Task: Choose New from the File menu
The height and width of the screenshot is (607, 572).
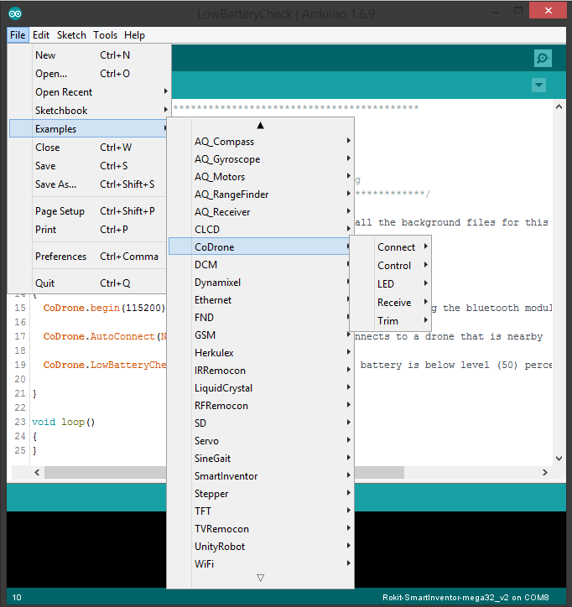Action: (90, 55)
